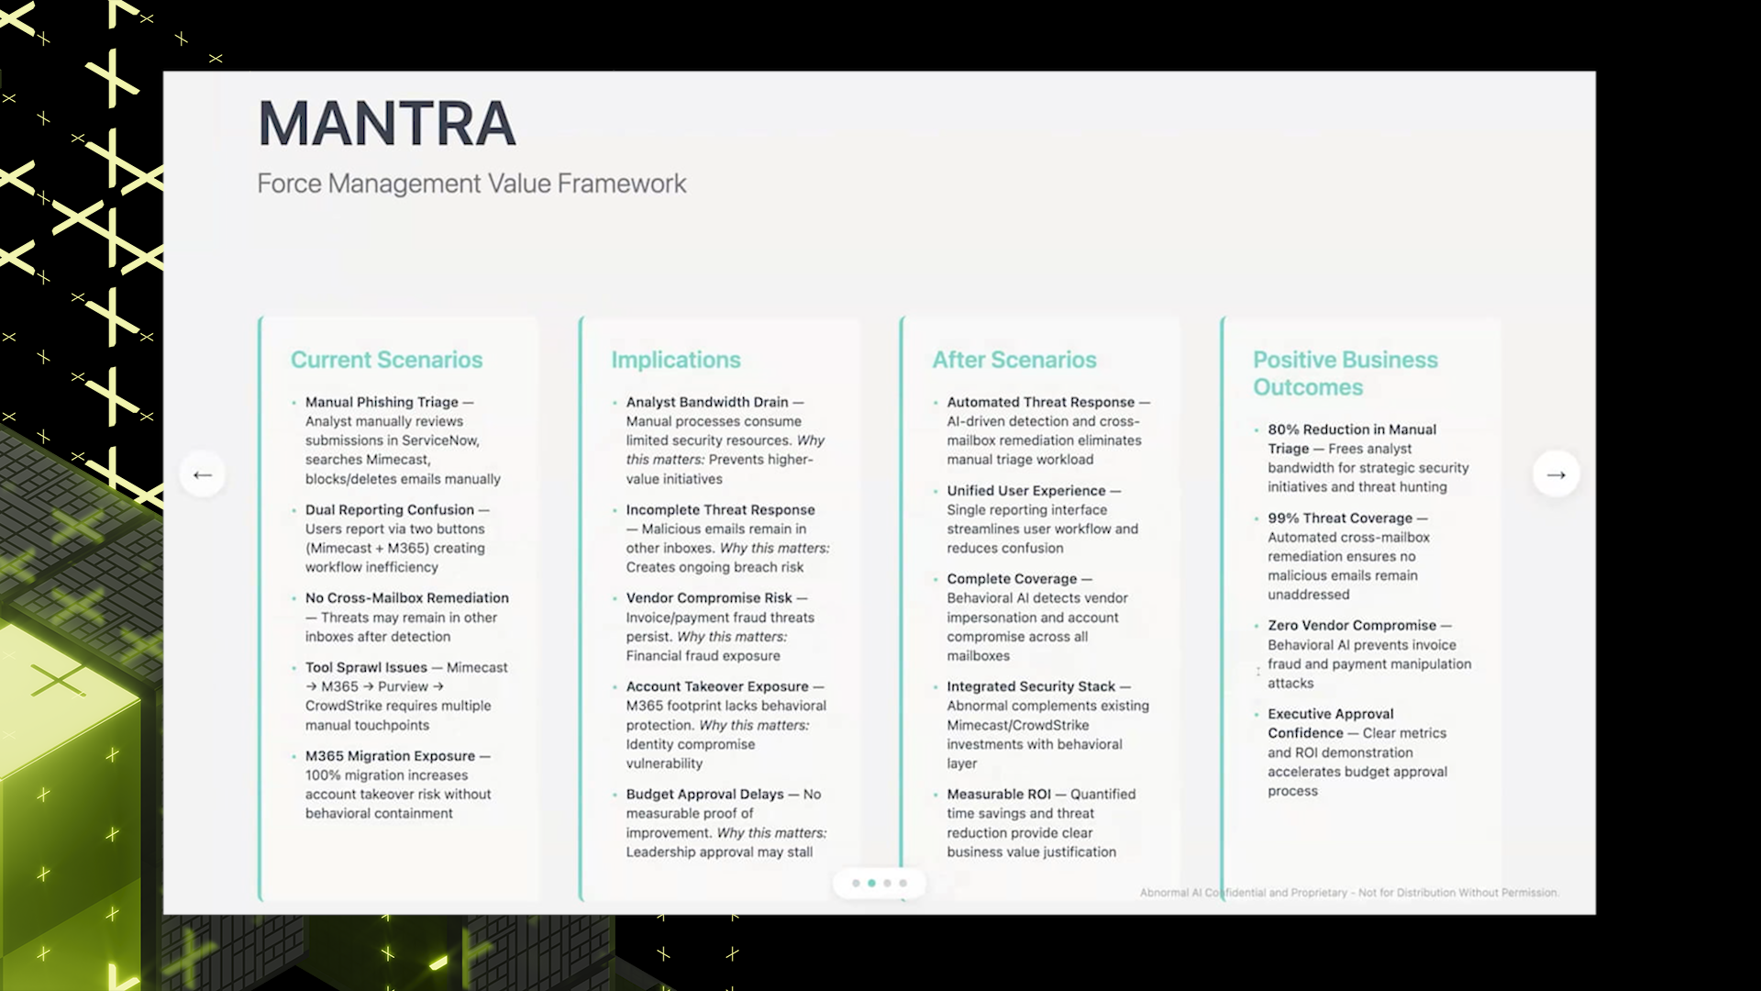
Task: Click 'Executive Approval Confidence' bullet title
Action: tap(1331, 723)
